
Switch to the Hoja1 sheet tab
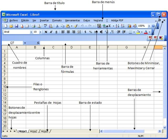(23, 131)
